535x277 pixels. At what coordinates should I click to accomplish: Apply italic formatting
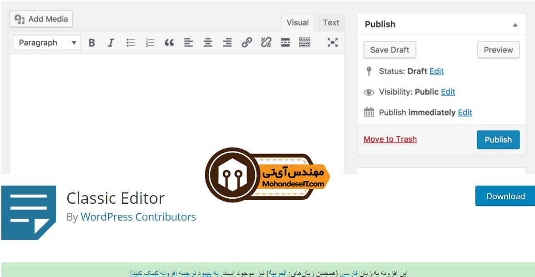(x=111, y=43)
